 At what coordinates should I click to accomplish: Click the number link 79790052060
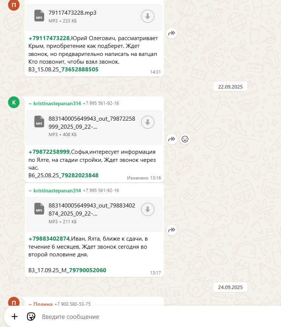click(88, 270)
